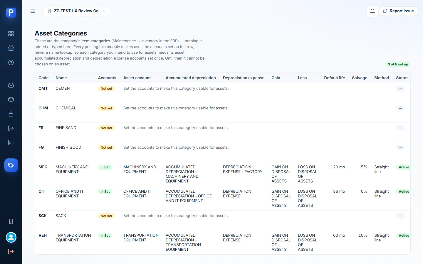This screenshot has height=264, width=423.
Task: Select the highlighted tag icon in sidebar
Action: (11, 165)
